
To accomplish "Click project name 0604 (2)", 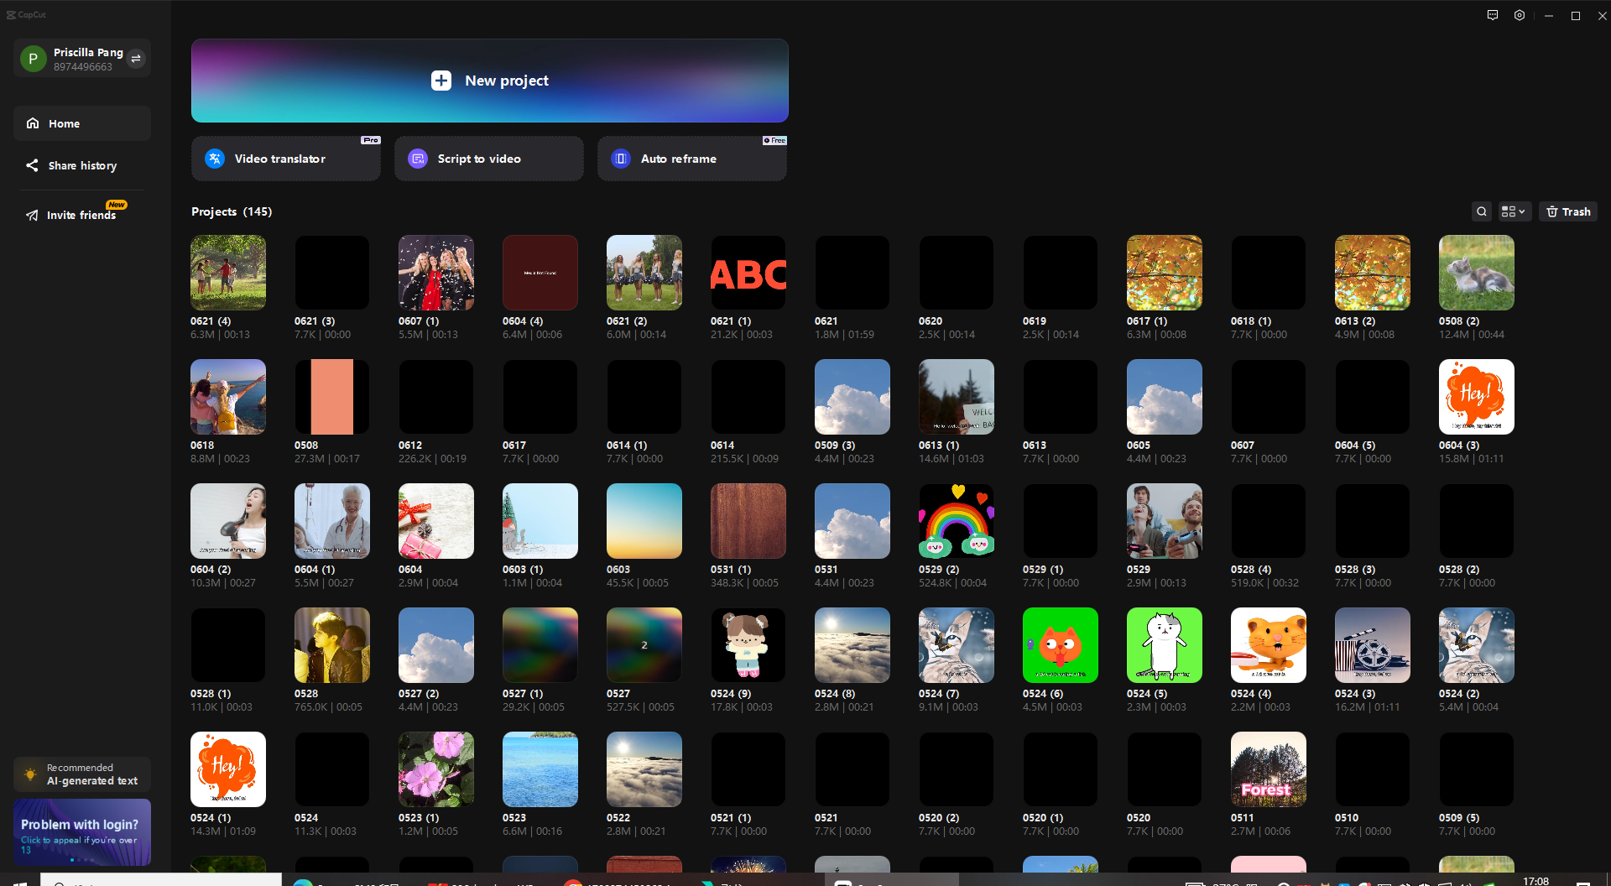I will (211, 570).
